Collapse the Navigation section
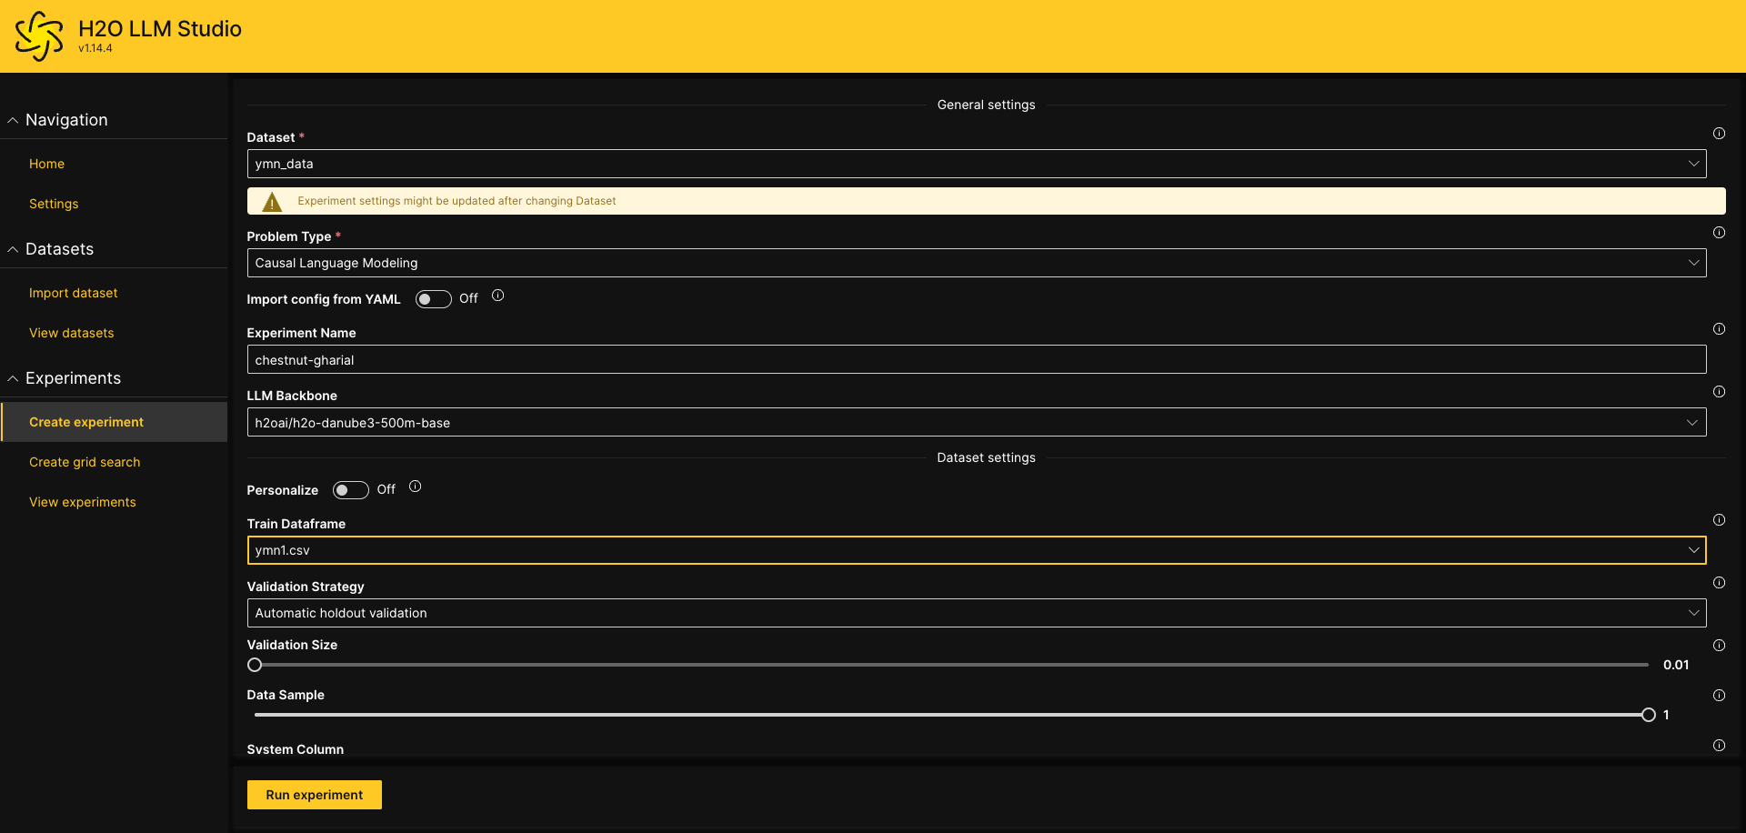 click(13, 120)
